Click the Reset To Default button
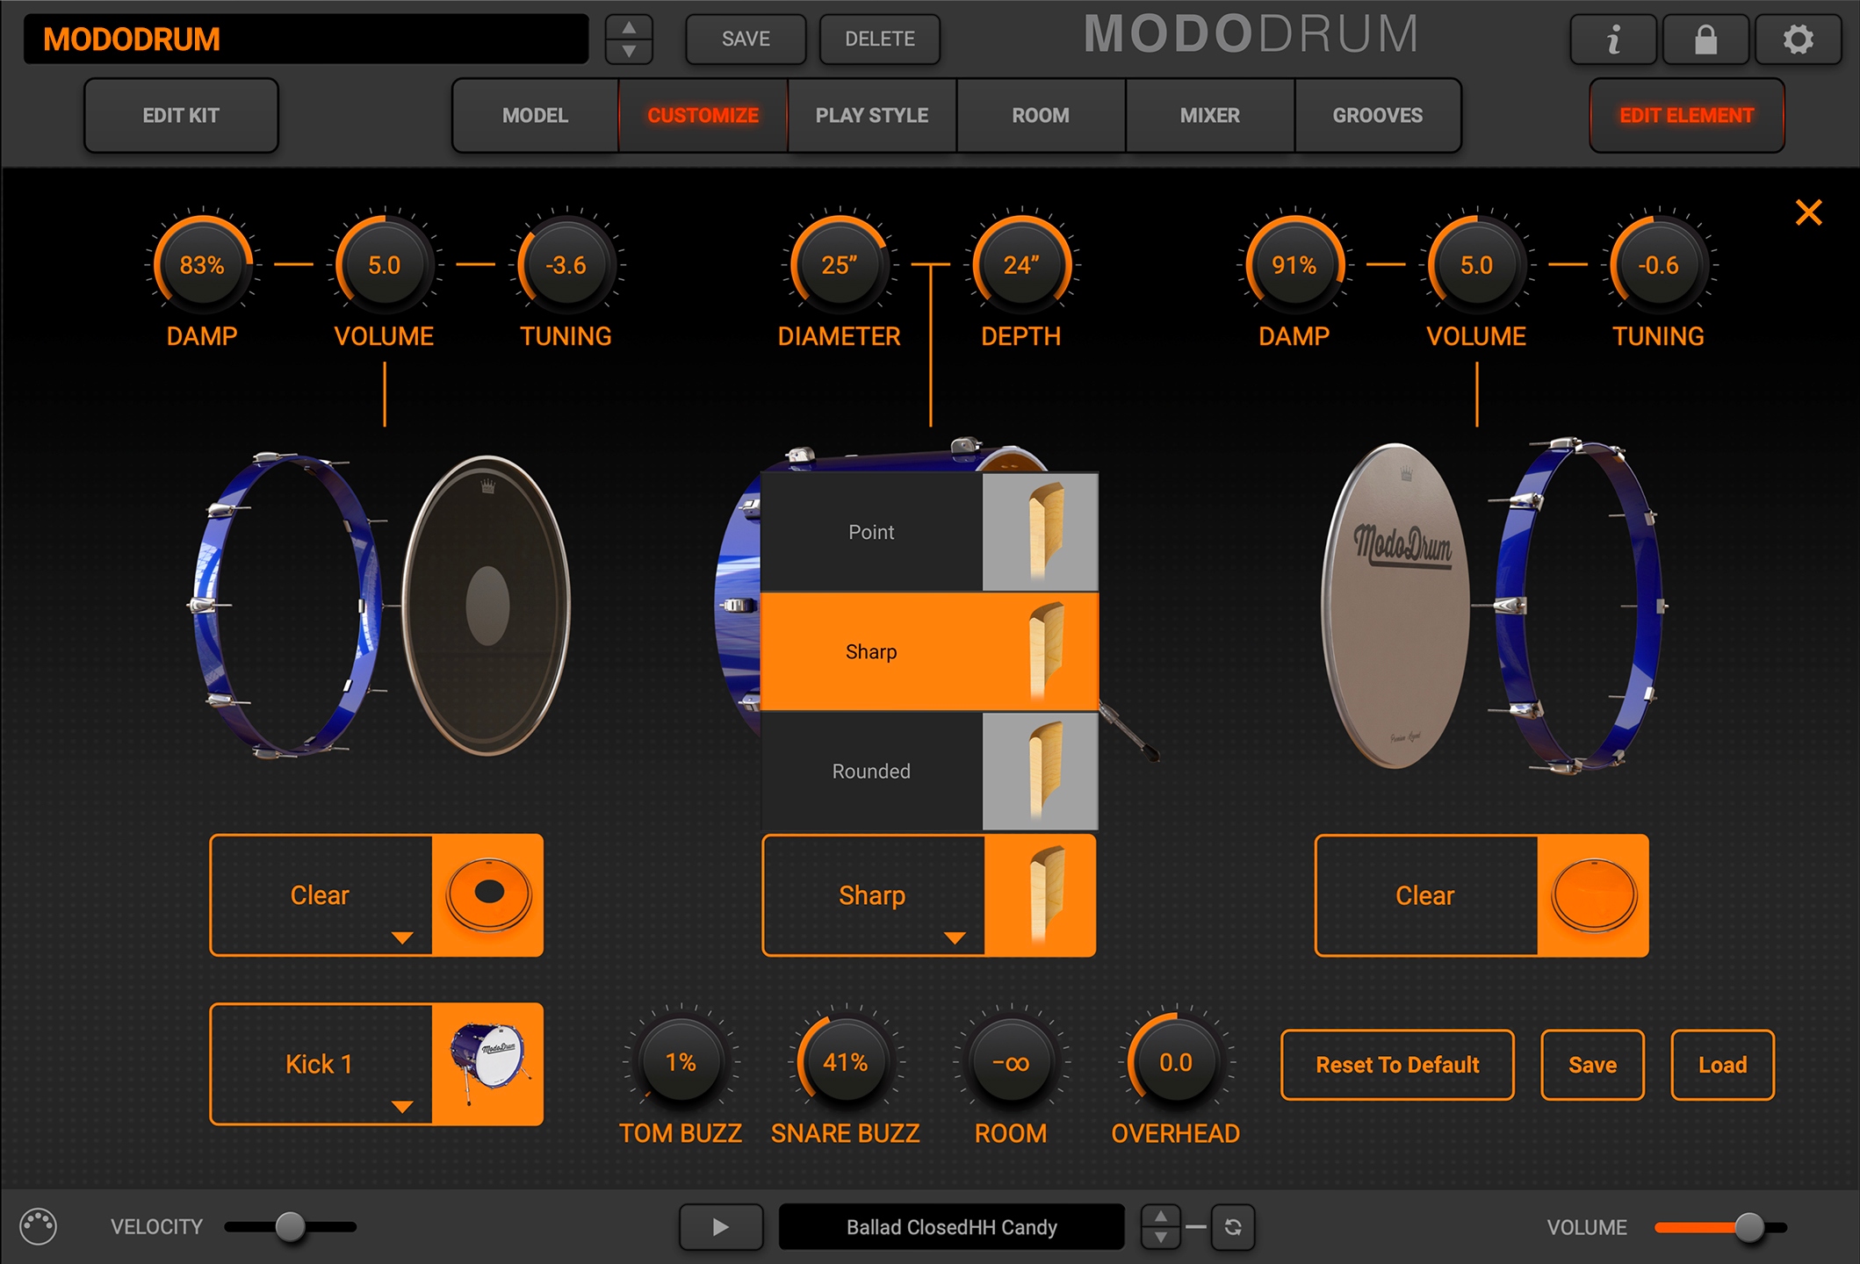1860x1264 pixels. point(1396,1065)
